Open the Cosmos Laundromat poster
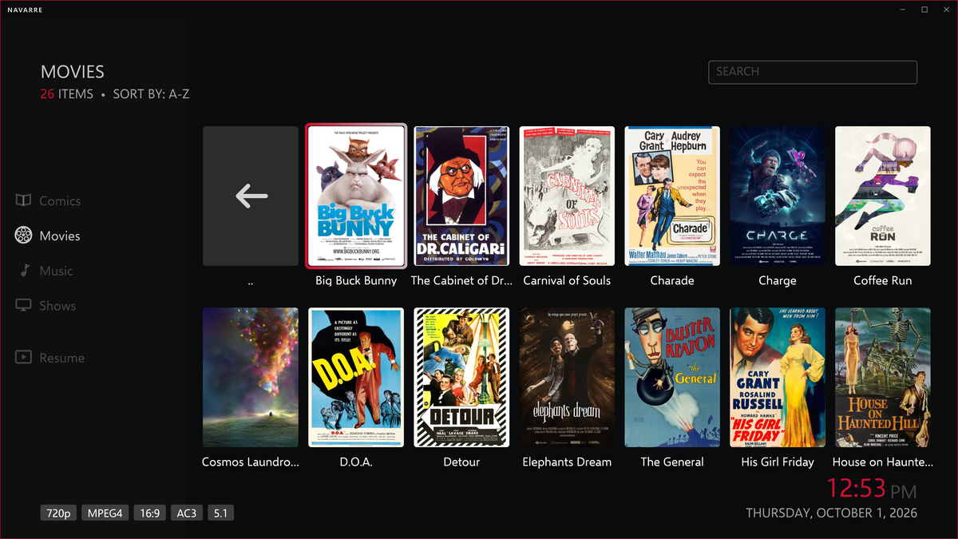The width and height of the screenshot is (958, 539). click(251, 378)
